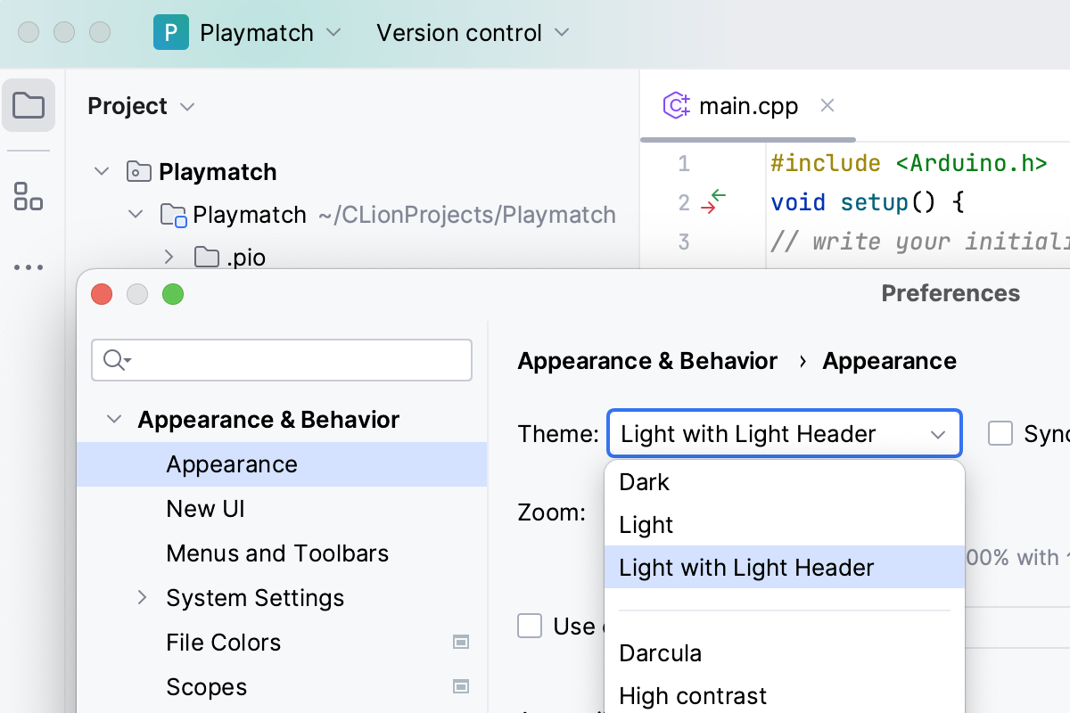
Task: Expand the System Settings tree node
Action: coord(143,597)
